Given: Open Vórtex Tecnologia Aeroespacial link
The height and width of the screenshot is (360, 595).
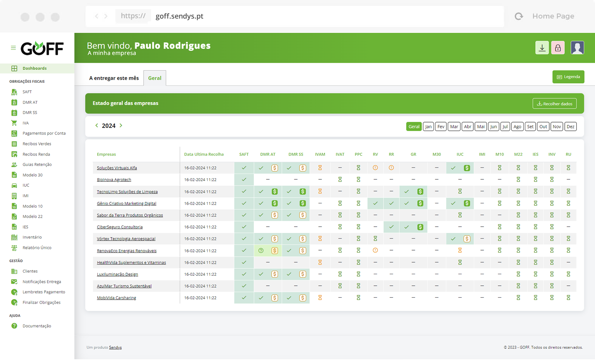Looking at the screenshot, I should (x=126, y=239).
